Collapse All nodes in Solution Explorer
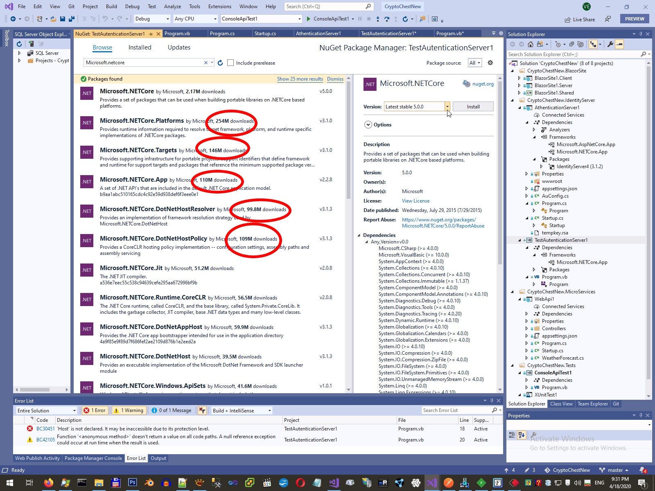655x491 pixels. coord(571,44)
